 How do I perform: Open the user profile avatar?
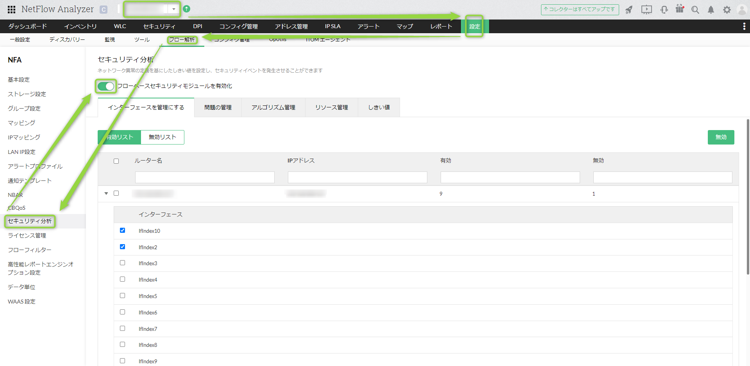742,10
